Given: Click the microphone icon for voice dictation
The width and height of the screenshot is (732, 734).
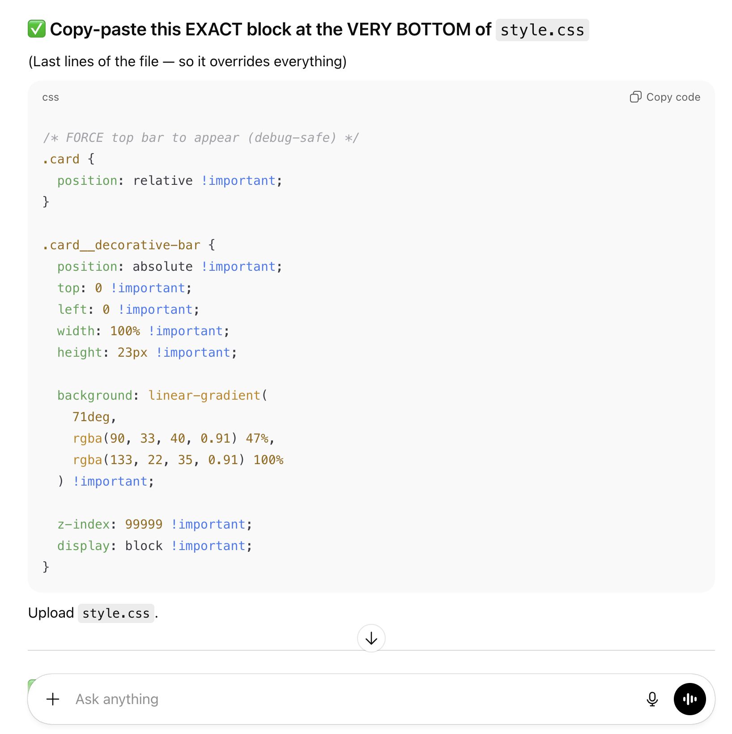Looking at the screenshot, I should (652, 699).
